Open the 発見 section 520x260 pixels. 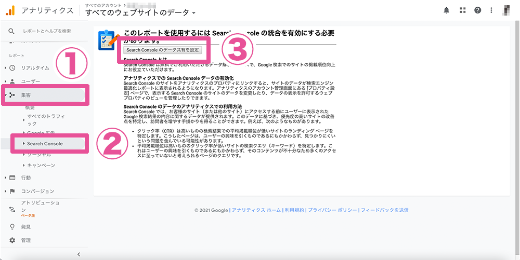tap(26, 227)
